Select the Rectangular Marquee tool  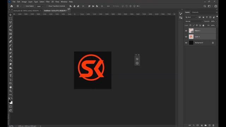[x=11, y=19]
